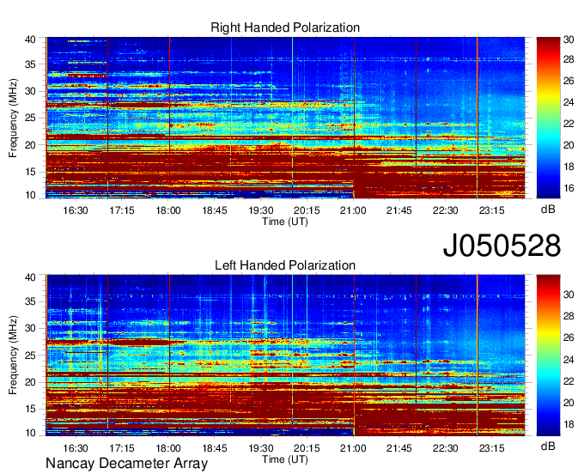Click the 22:30 tick under Right Handed plot
Image resolution: width=584 pixels, height=474 pixels.
pos(446,210)
